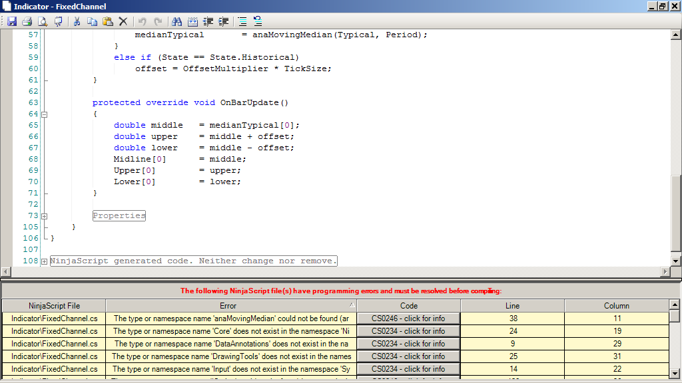This screenshot has height=383, width=682.
Task: Comment out the selected lines
Action: [242, 21]
